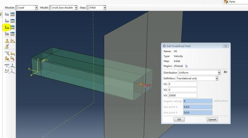Open the Model dropdown showing crush_box-double

[63, 7]
